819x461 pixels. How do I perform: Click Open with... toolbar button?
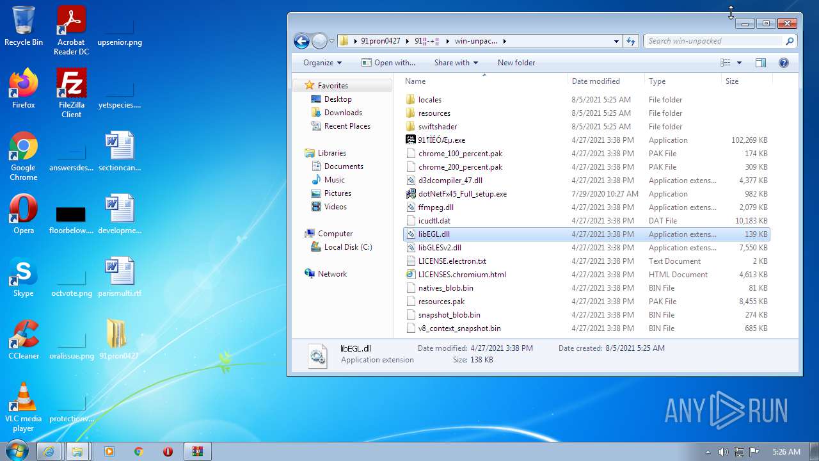pos(388,63)
